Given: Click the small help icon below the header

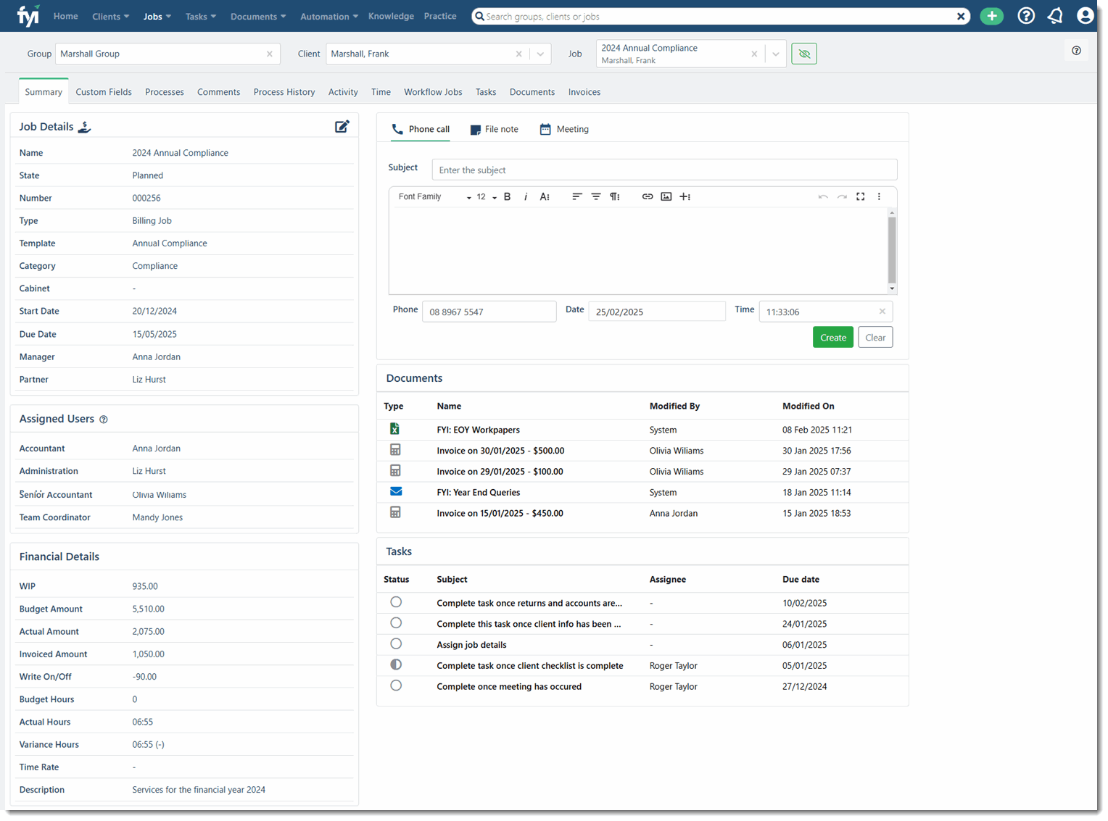Looking at the screenshot, I should tap(1076, 51).
